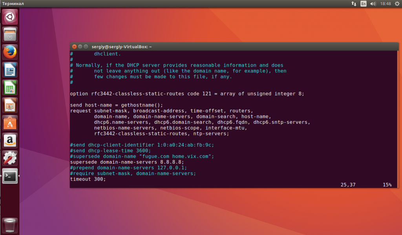Click the terminal window scrollbar
Screen dimensions: 402x235
pyautogui.click(x=398, y=119)
